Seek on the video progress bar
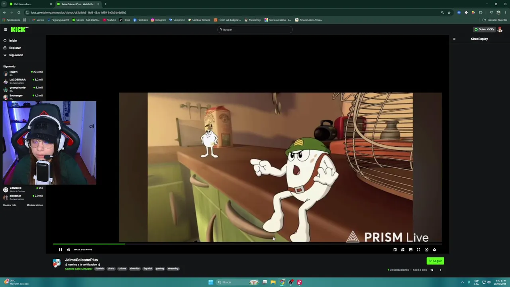510x287 pixels. (x=247, y=244)
